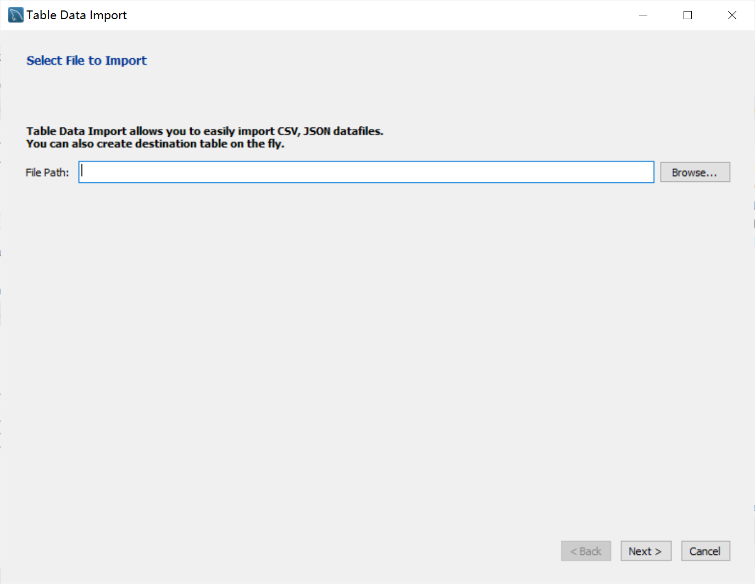This screenshot has width=755, height=584.
Task: Click the MySQL Workbench dolphin icon
Action: [16, 15]
